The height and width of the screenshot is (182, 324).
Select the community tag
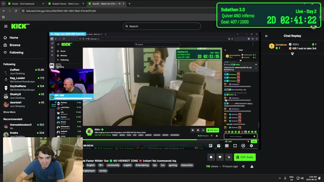pyautogui.click(x=113, y=165)
